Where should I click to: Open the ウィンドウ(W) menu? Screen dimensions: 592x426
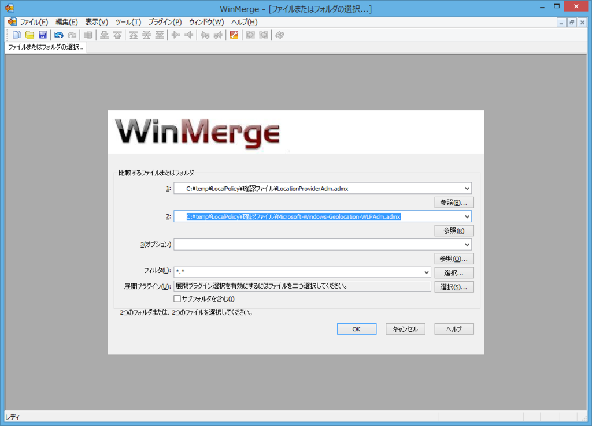click(206, 22)
